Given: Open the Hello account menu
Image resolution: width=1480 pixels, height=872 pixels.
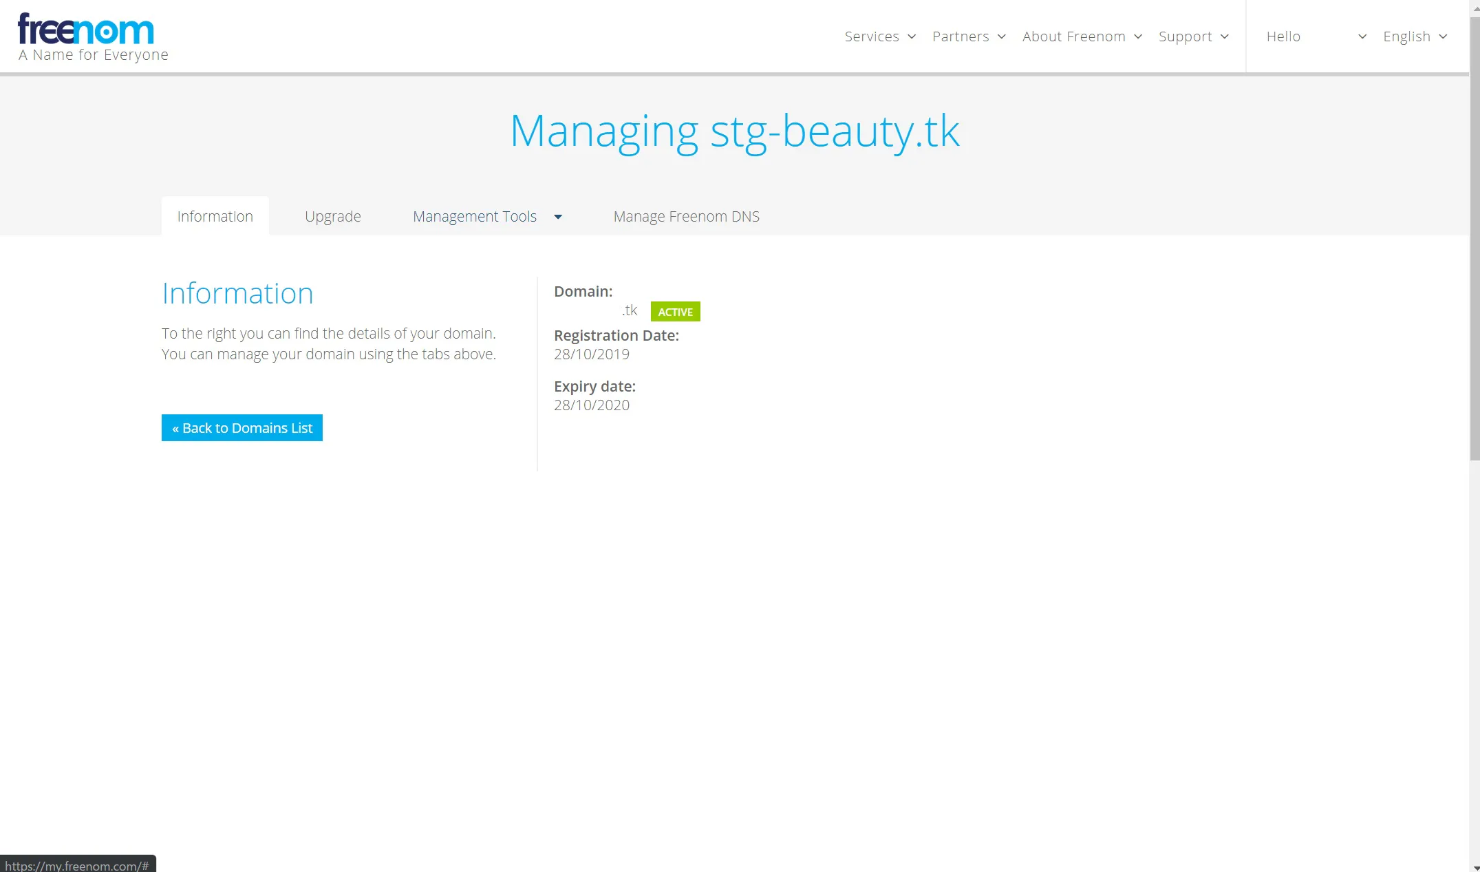Looking at the screenshot, I should (1284, 36).
